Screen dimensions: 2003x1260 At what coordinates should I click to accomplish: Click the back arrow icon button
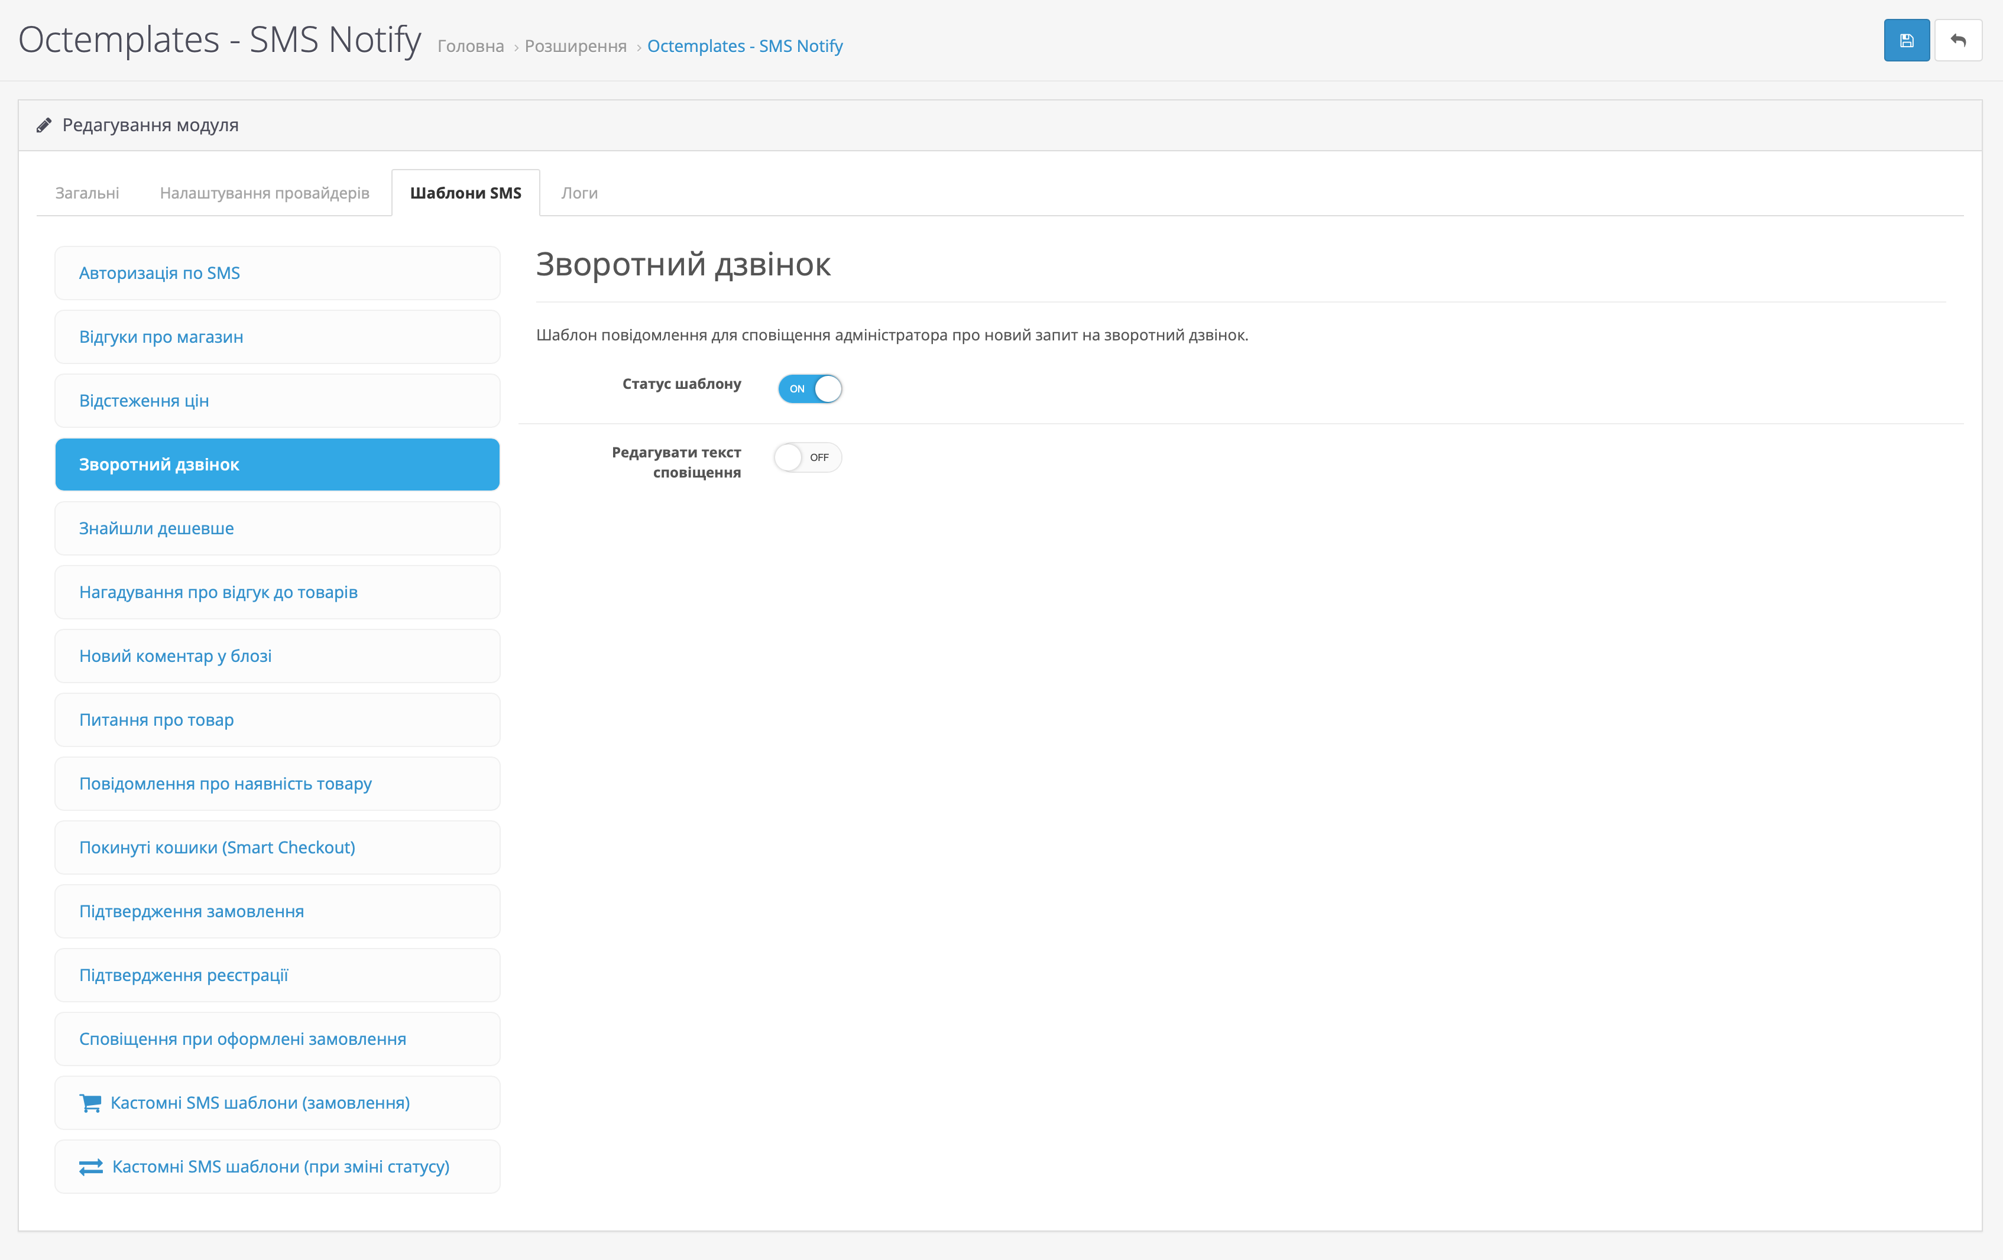coord(1957,41)
